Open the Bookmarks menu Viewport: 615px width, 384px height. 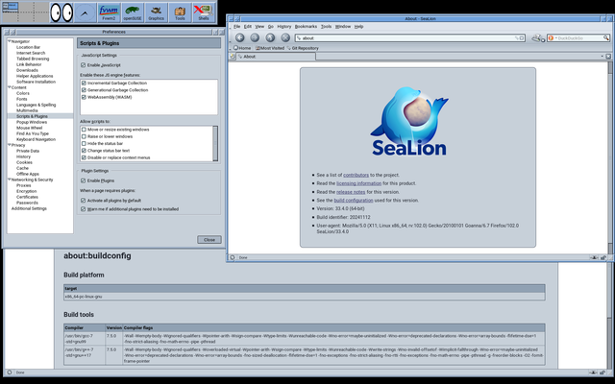point(306,27)
